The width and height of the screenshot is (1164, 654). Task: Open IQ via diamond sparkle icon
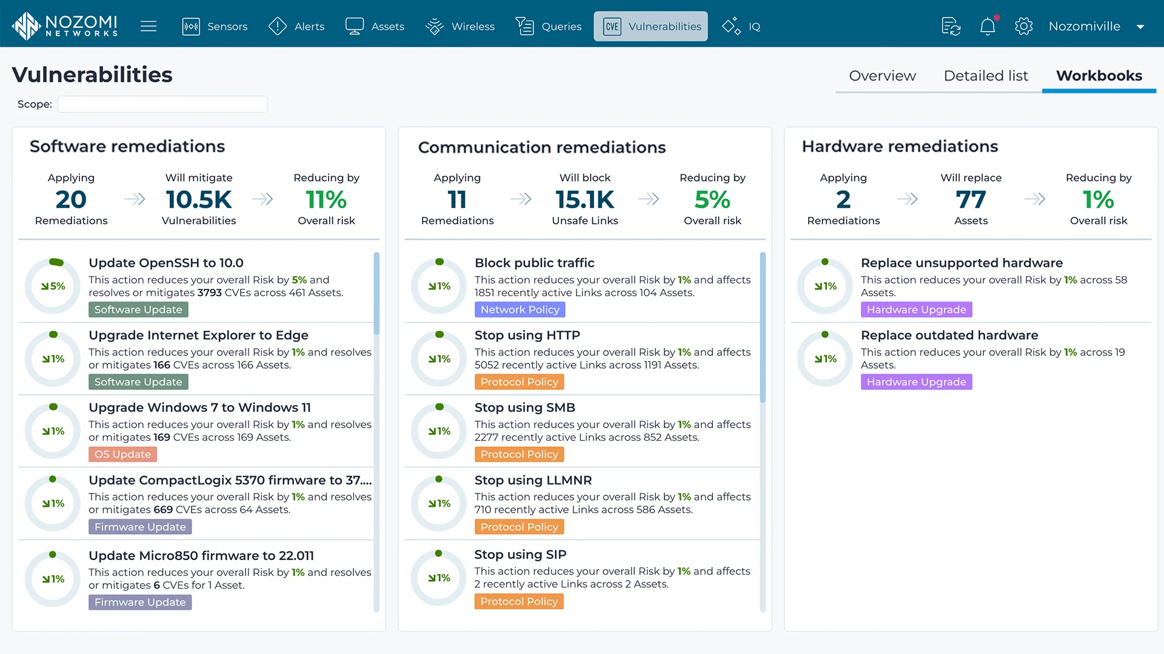[x=731, y=26]
